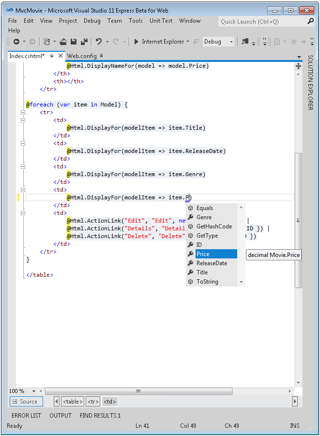Click the cube icon beside GetHashCode

coord(191,226)
